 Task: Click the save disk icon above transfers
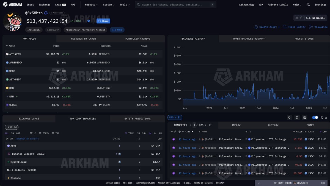(x=305, y=118)
